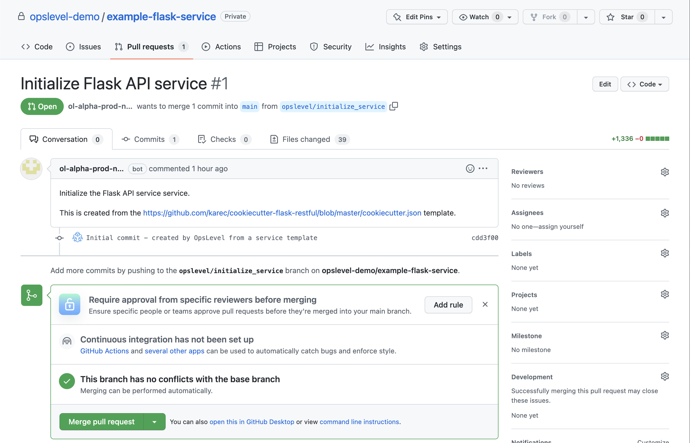Click the Development settings gear icon
690x443 pixels.
[665, 377]
